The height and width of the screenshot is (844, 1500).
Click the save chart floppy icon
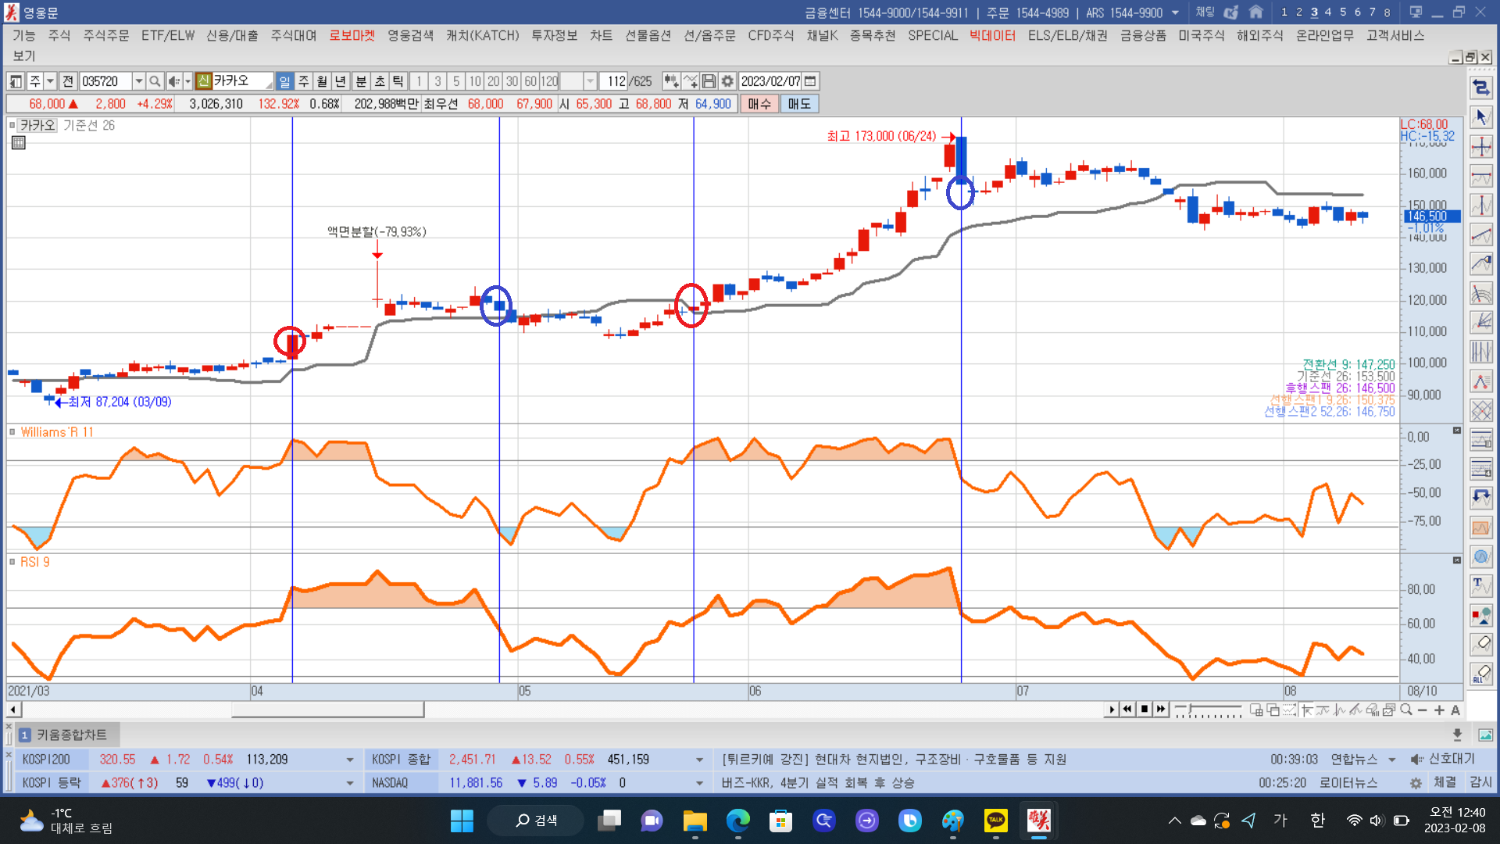point(709,81)
